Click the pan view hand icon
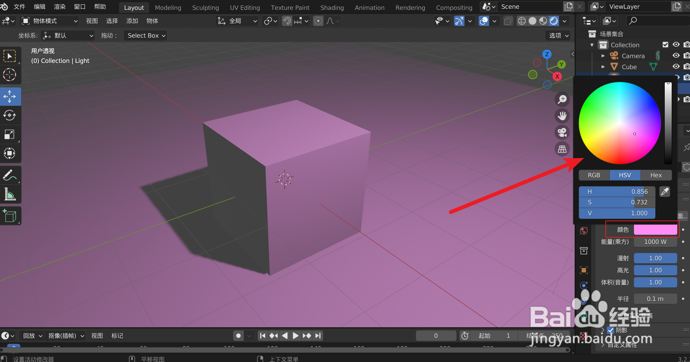 click(x=562, y=116)
